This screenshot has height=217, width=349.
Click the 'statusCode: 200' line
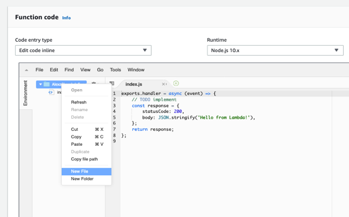(163, 112)
